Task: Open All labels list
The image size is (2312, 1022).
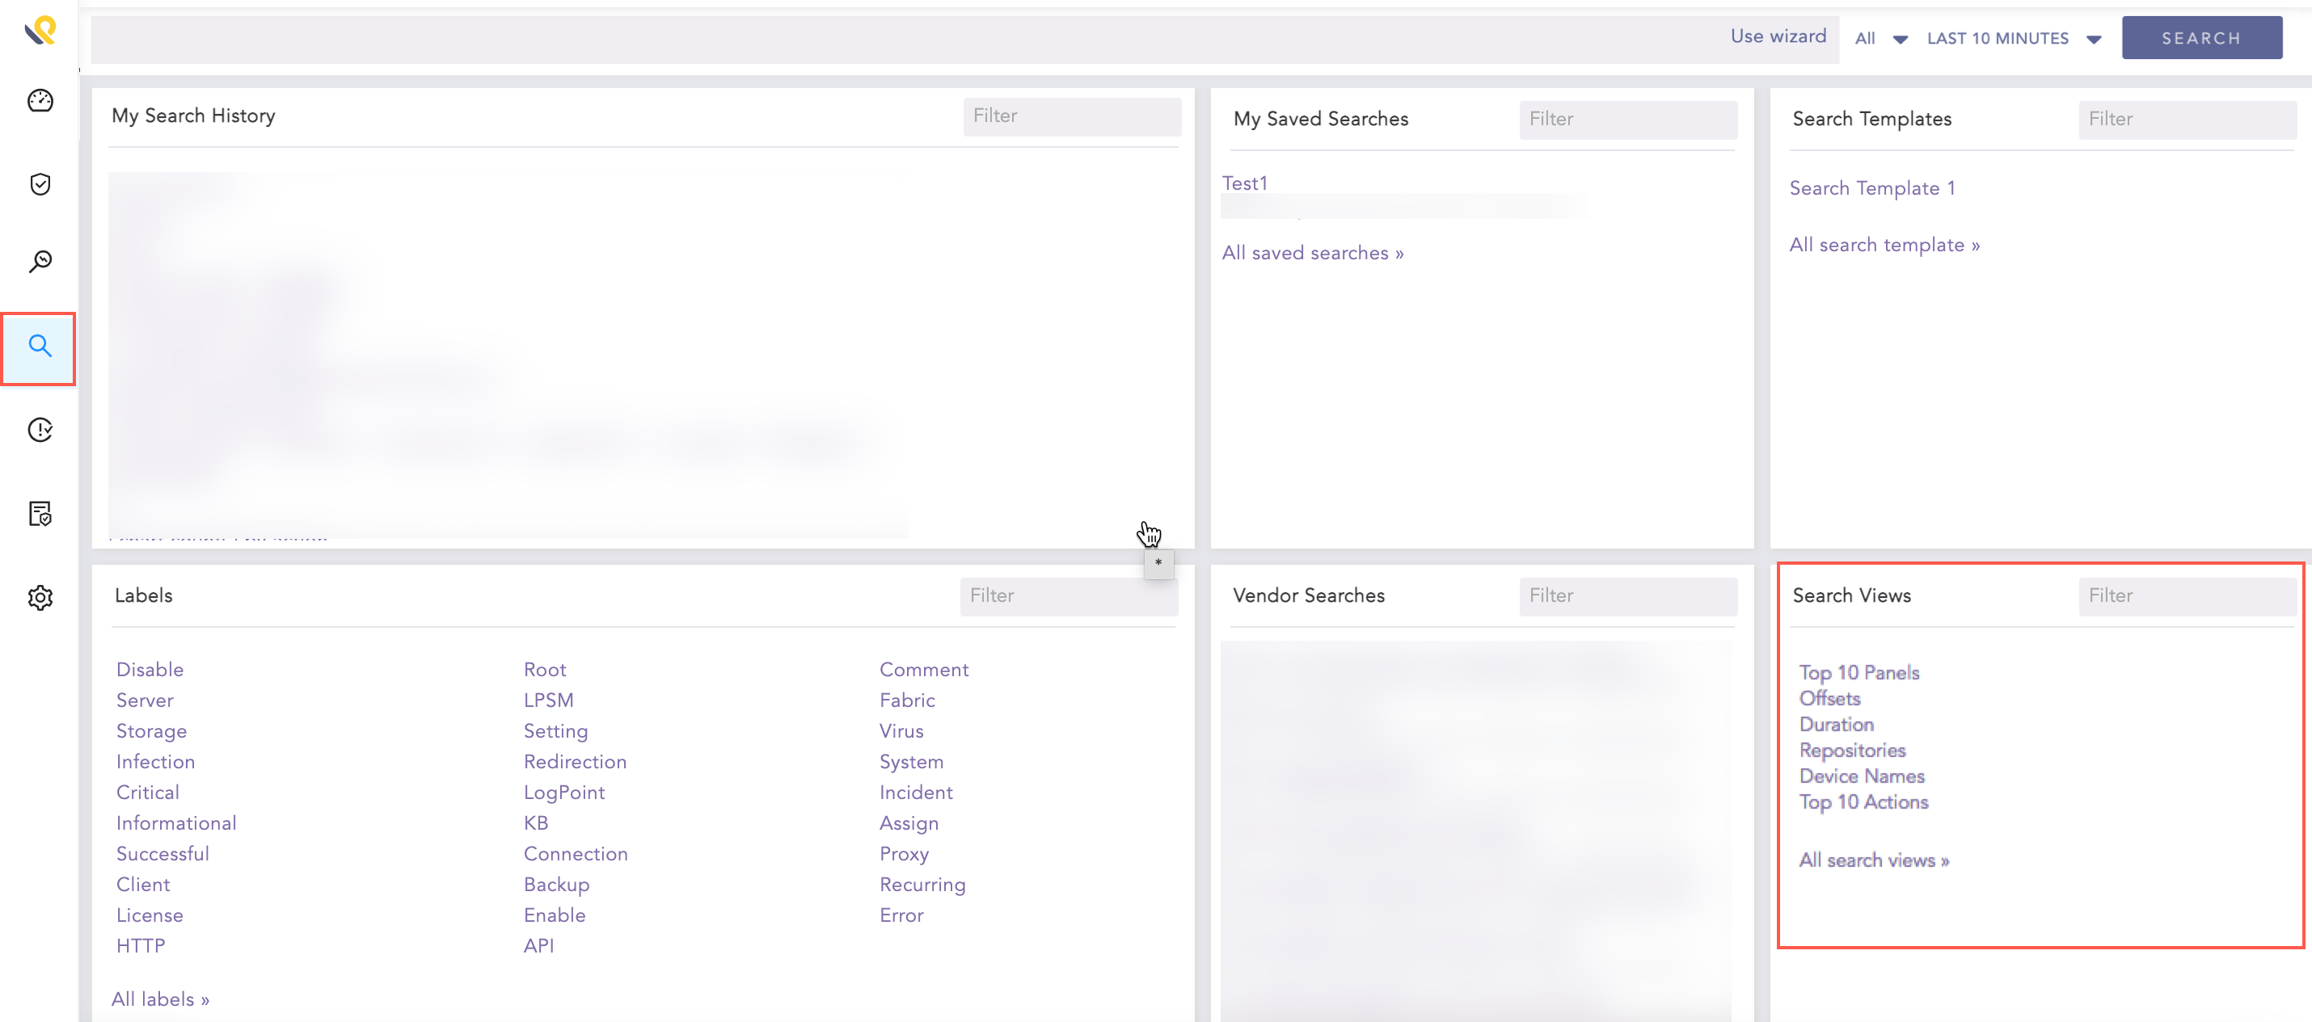Action: 160,998
